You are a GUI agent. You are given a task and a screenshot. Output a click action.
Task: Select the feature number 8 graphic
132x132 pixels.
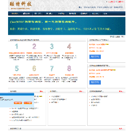coord(69,69)
